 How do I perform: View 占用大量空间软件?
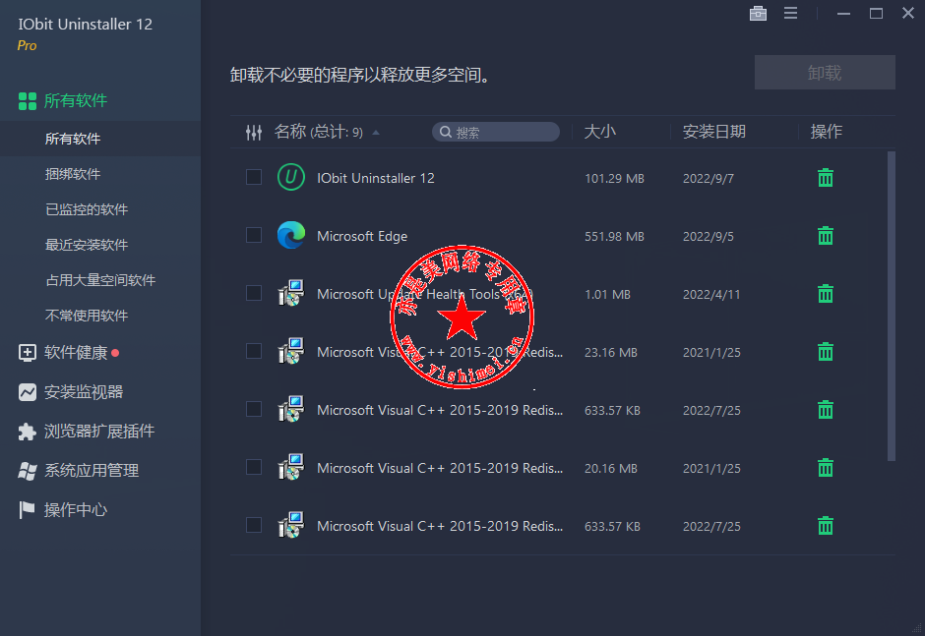100,280
